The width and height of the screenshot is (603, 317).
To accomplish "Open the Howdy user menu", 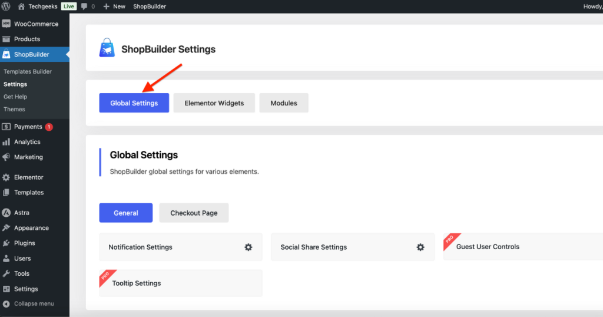I will pos(592,6).
